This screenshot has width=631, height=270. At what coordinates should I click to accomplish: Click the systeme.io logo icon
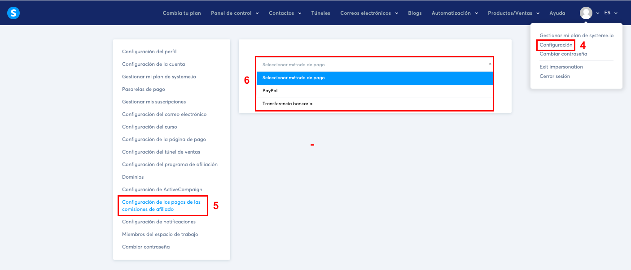13,13
